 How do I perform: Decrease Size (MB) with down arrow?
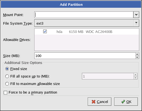(x=137, y=57)
